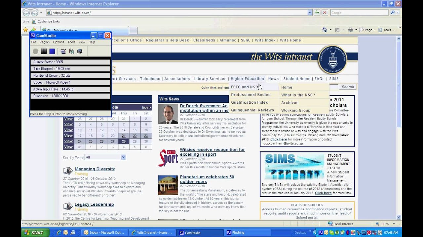Open CamStudio's View menu
The width and height of the screenshot is (423, 237).
click(82, 42)
